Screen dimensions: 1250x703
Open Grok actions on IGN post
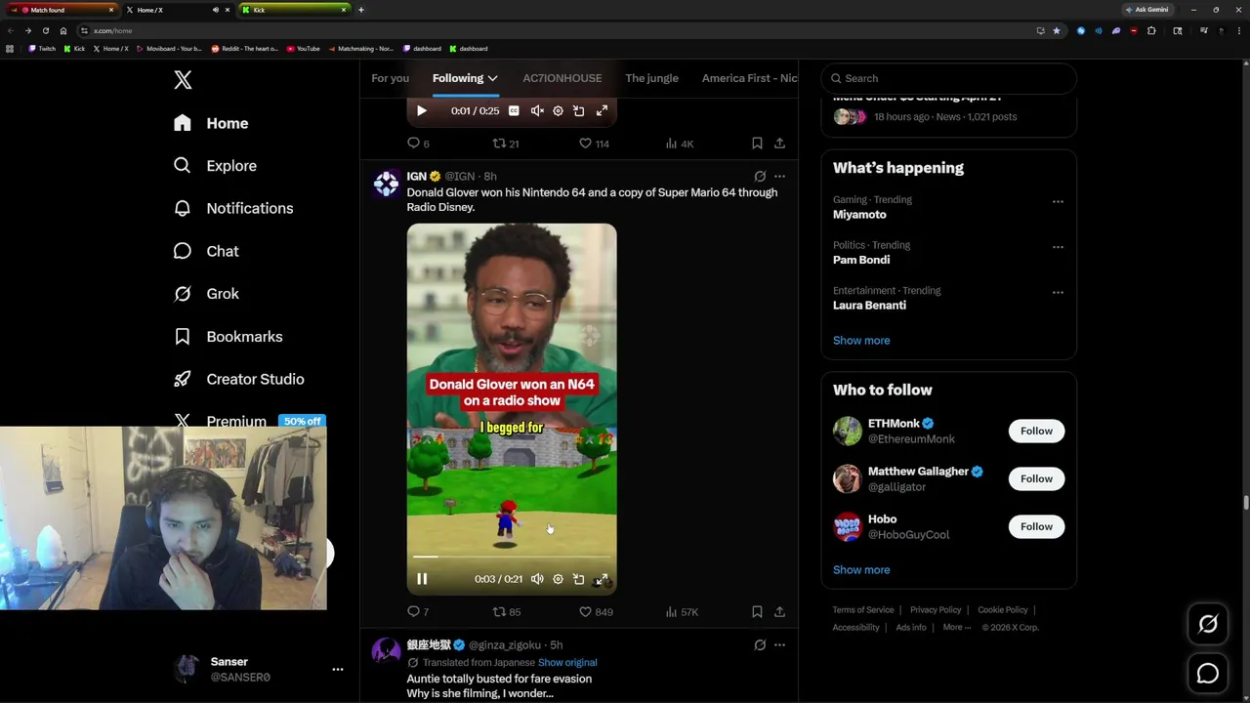[760, 177]
